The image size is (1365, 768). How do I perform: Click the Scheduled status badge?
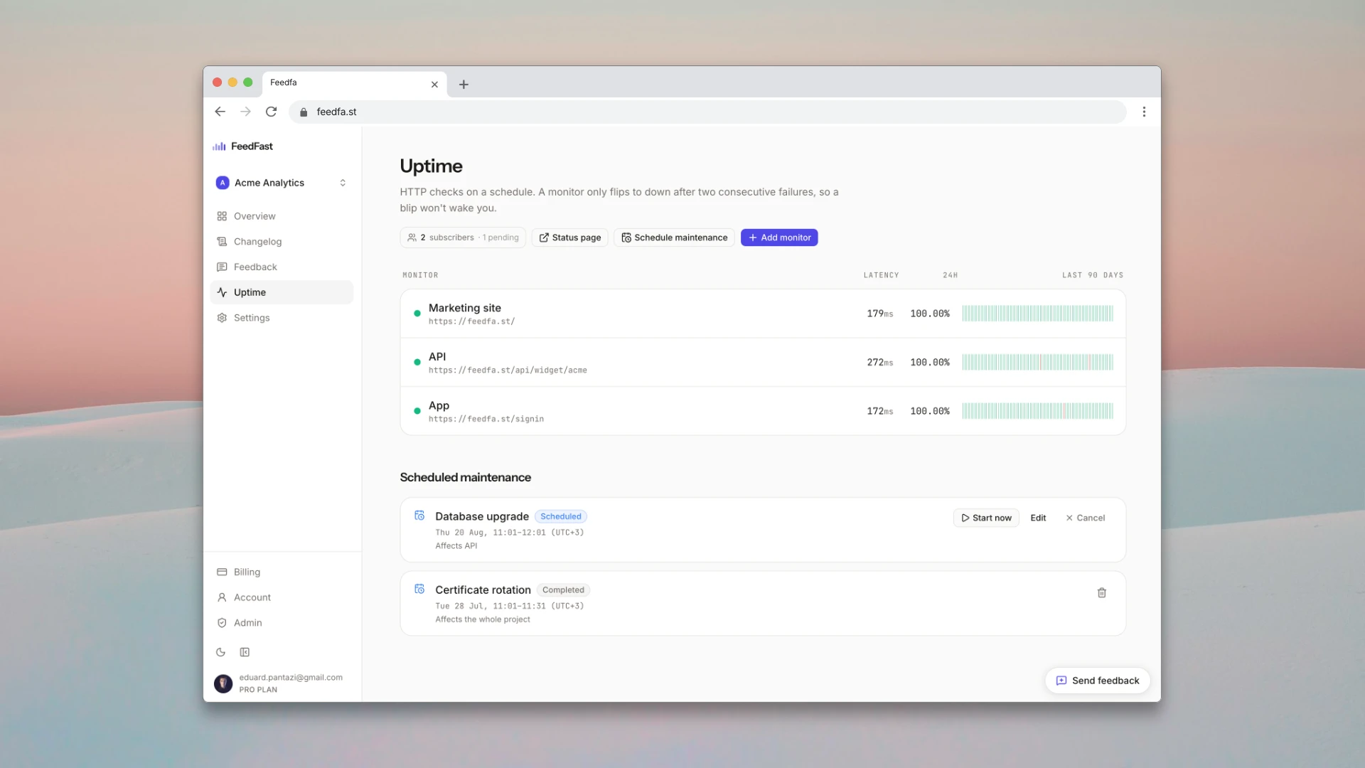(x=561, y=517)
